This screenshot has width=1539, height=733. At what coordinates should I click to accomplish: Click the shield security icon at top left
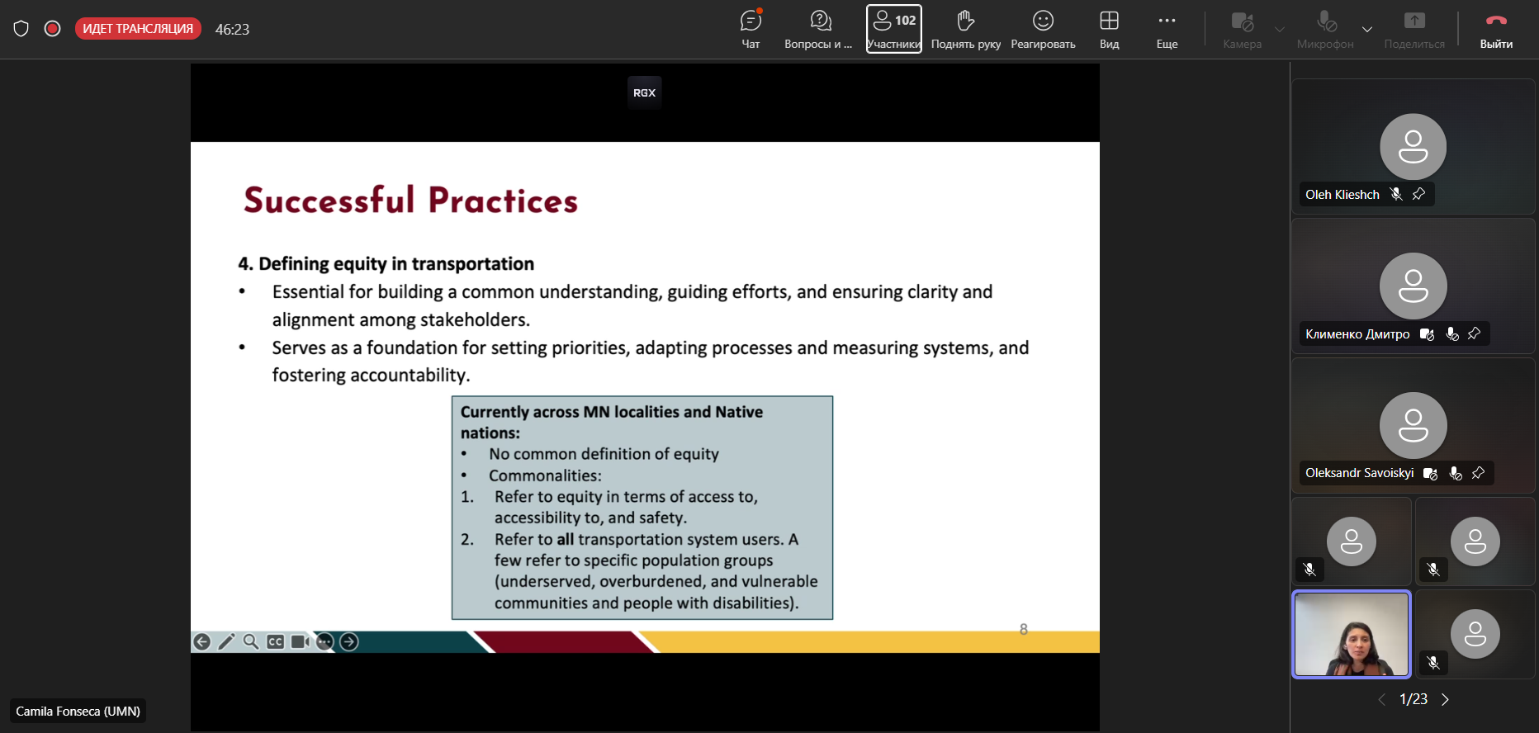click(21, 29)
